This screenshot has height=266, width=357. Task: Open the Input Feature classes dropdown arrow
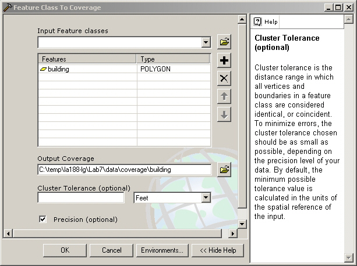coord(206,42)
